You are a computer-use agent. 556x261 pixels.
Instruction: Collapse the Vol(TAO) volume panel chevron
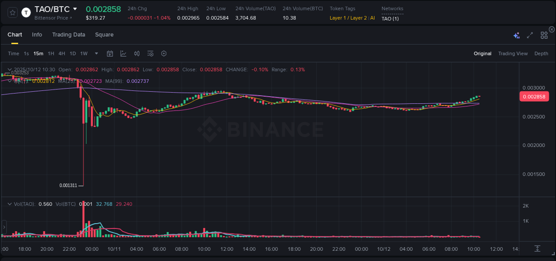point(9,204)
